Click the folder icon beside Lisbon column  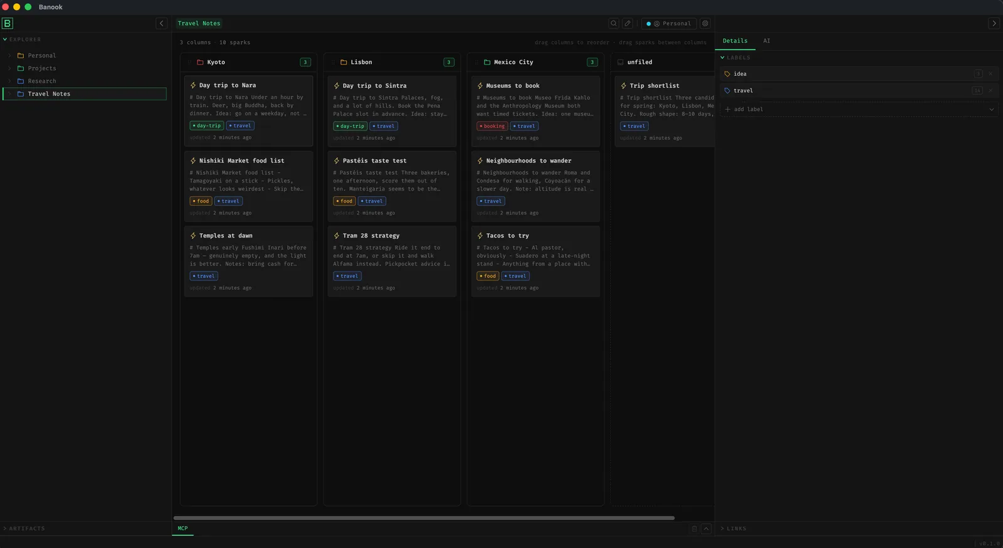click(x=344, y=62)
